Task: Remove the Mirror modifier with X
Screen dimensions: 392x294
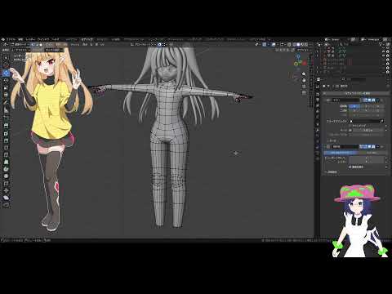Action: click(x=381, y=100)
